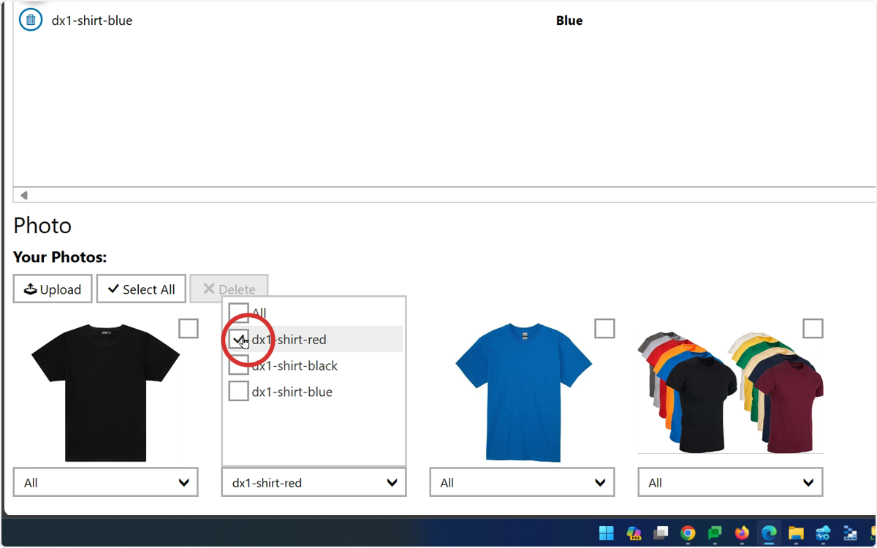Screen dimensions: 877x548
Task: Select the black t-shirt photo checkbox
Action: click(x=189, y=329)
